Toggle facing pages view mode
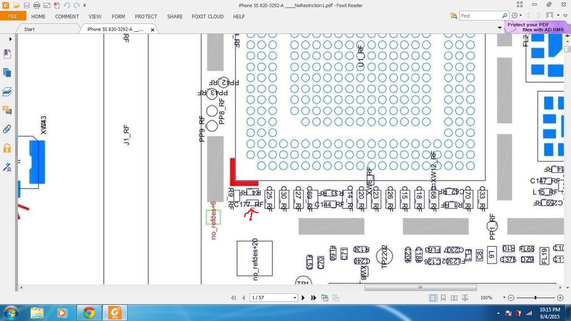Image resolution: width=571 pixels, height=321 pixels. [x=454, y=298]
